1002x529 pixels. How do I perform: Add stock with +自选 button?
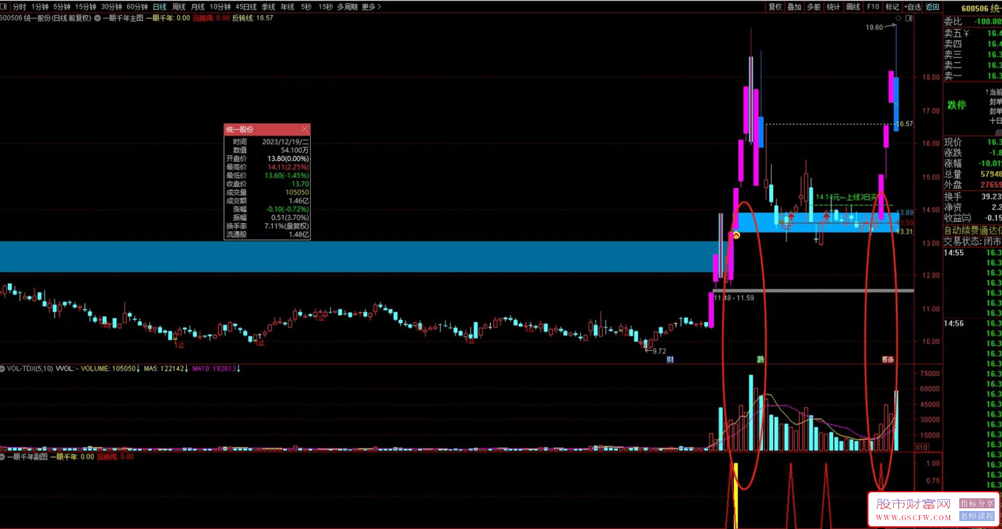click(x=912, y=7)
